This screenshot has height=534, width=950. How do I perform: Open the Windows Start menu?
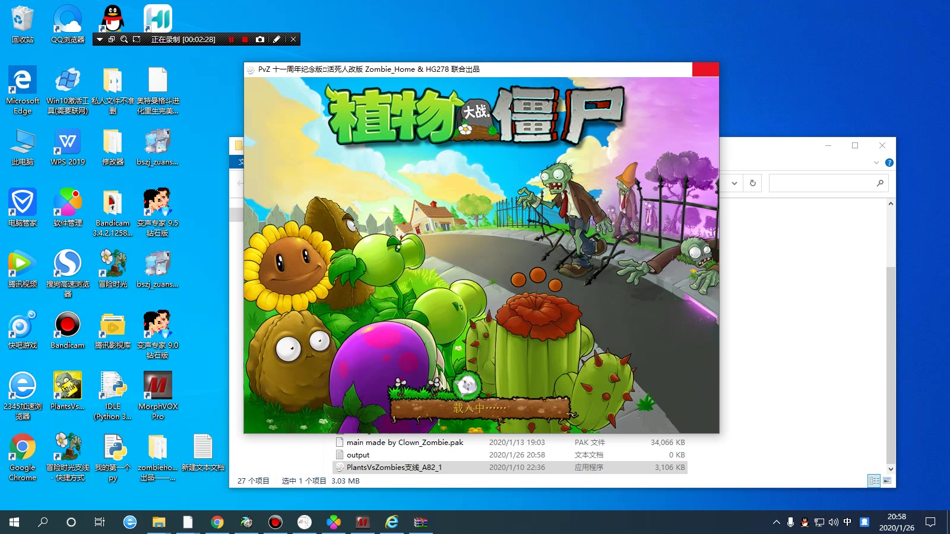[14, 522]
